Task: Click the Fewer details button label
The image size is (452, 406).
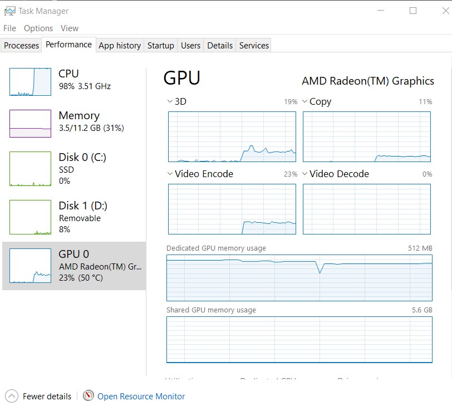Action: point(47,397)
